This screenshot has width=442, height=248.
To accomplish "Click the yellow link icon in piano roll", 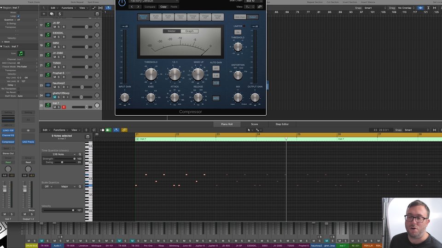I will [124, 130].
